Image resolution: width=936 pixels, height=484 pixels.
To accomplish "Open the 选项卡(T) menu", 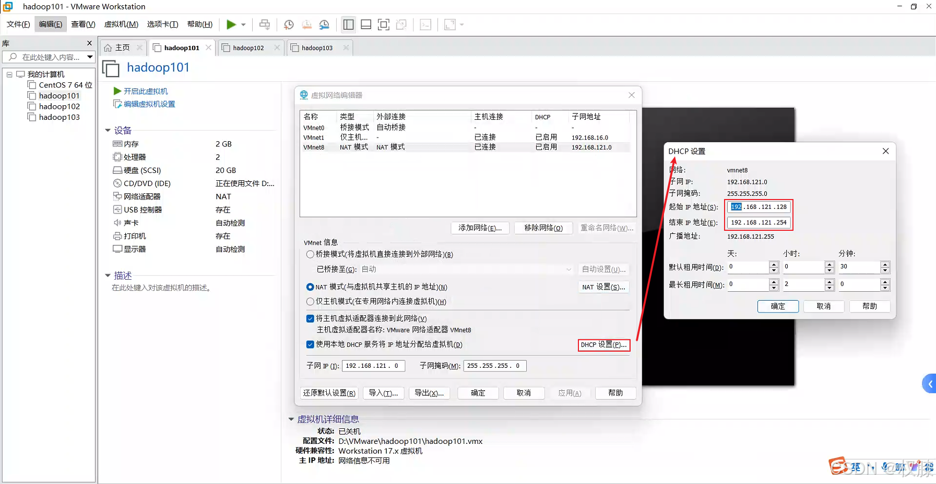I will tap(162, 24).
